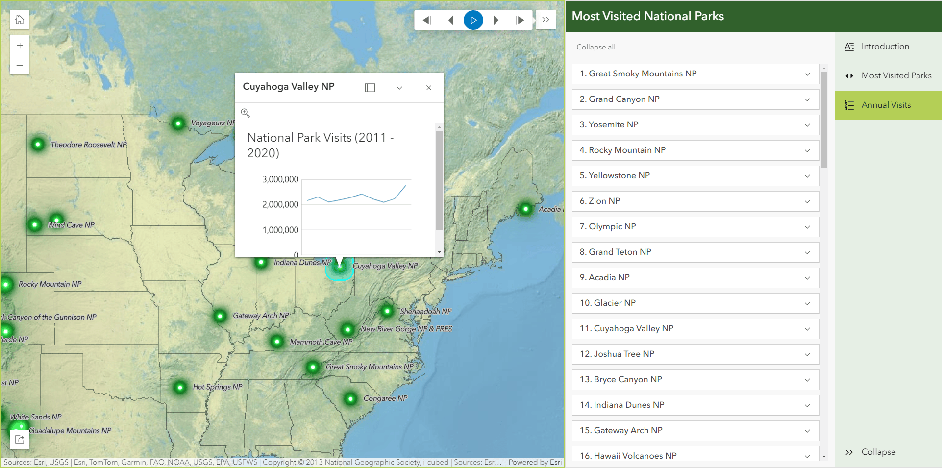Click the zoom-to-feature magnifier in the popup
The width and height of the screenshot is (942, 468).
(x=246, y=113)
